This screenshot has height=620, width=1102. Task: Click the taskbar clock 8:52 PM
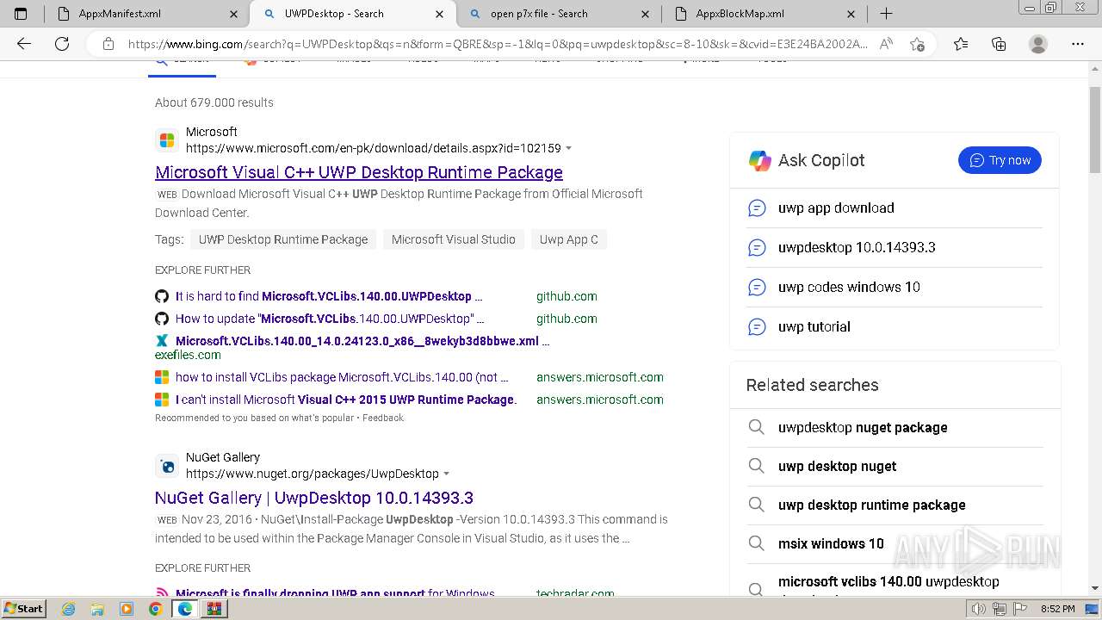click(1057, 609)
